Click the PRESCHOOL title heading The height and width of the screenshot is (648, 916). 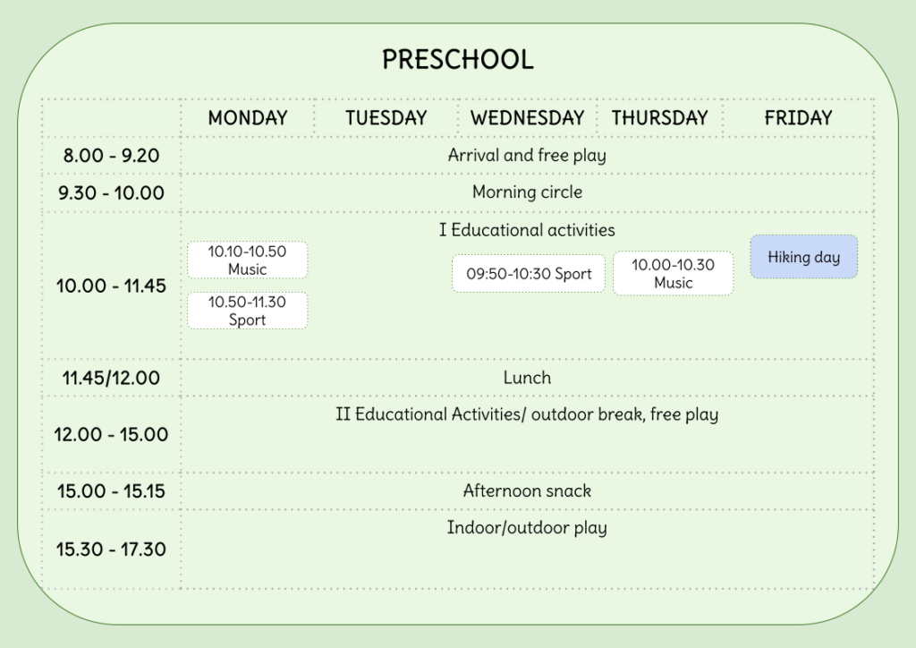(x=457, y=60)
